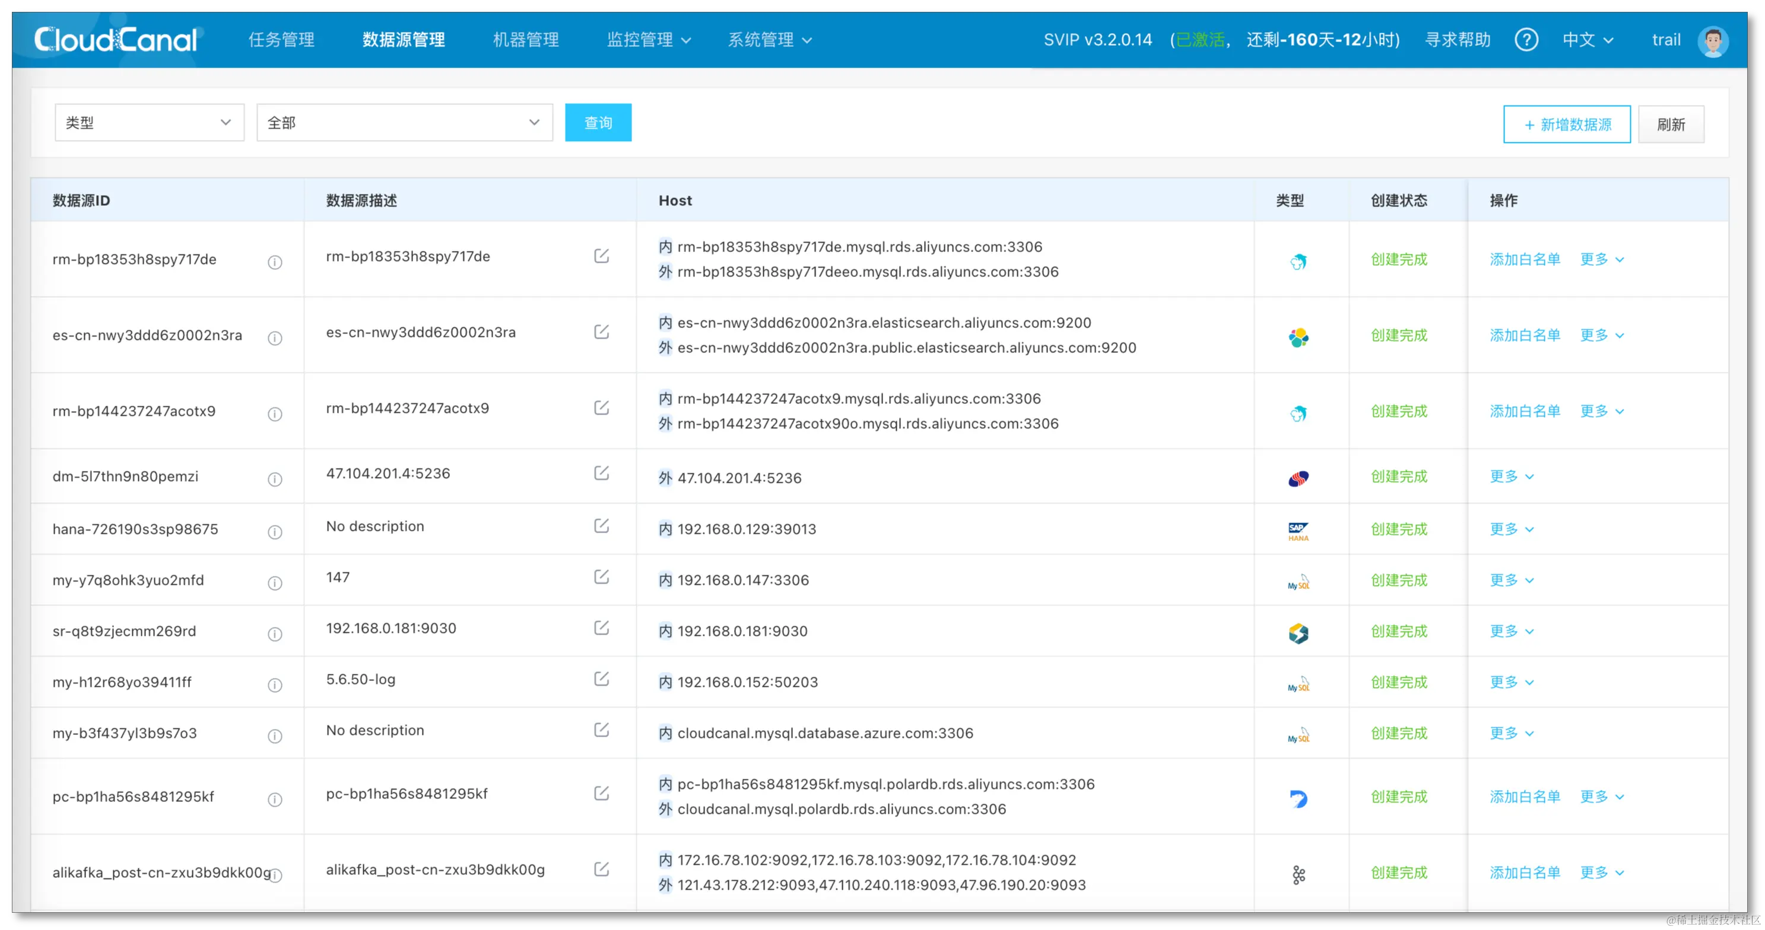Click info icon for dm-5l7thn9n80pemzi
The width and height of the screenshot is (1765, 930).
coord(275,479)
